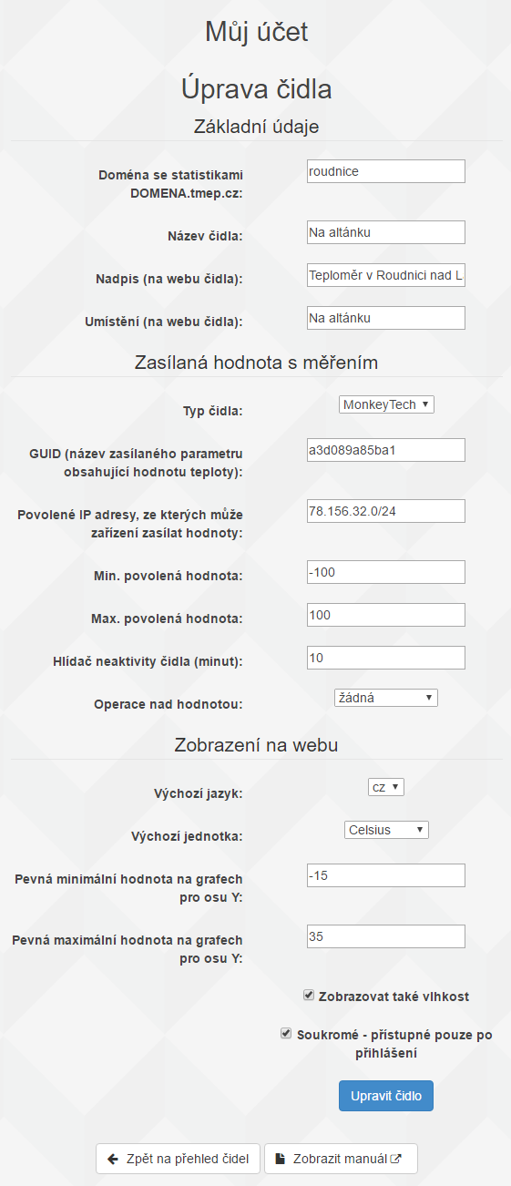Click the external link icon after manuál
This screenshot has width=511, height=1186.
point(395,1160)
